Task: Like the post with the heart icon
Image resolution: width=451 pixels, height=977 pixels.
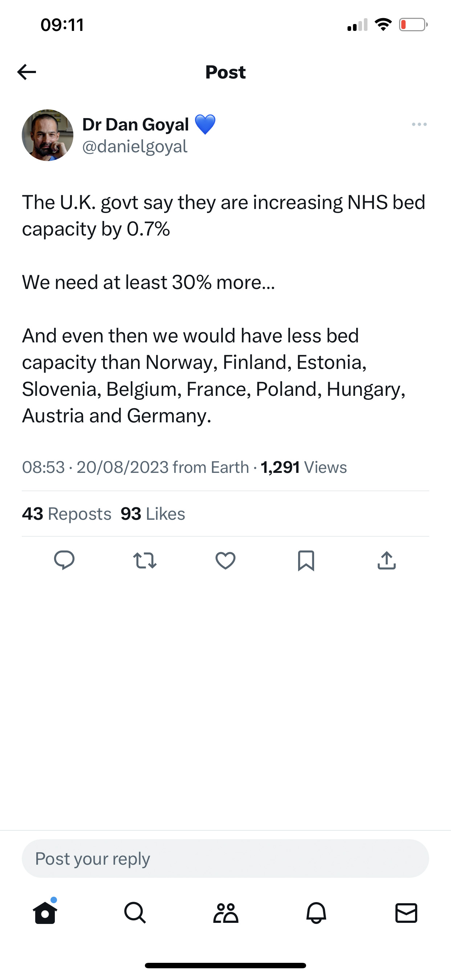Action: (x=225, y=560)
